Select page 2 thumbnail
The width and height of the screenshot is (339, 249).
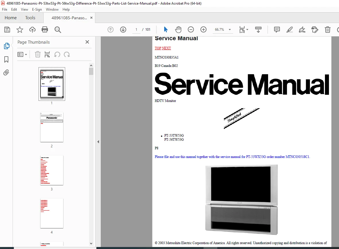pyautogui.click(x=52, y=127)
